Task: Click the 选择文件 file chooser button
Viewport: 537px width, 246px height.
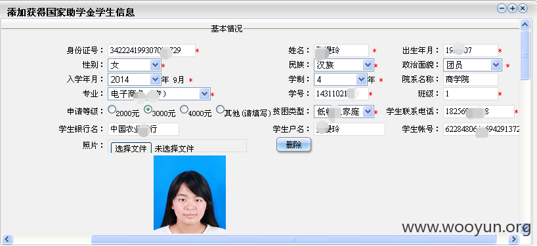Action: coord(131,148)
